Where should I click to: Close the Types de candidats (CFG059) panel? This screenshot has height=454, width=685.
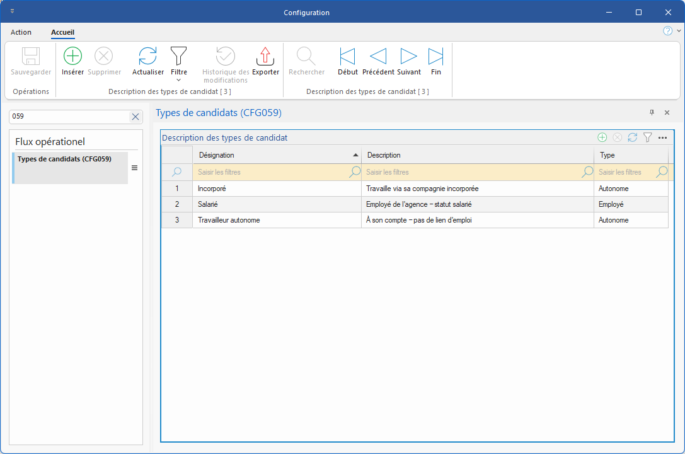click(x=667, y=113)
